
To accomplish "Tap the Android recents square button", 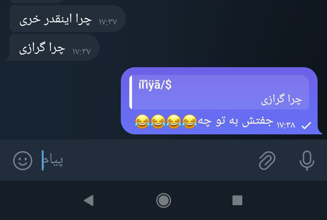I will (x=237, y=200).
